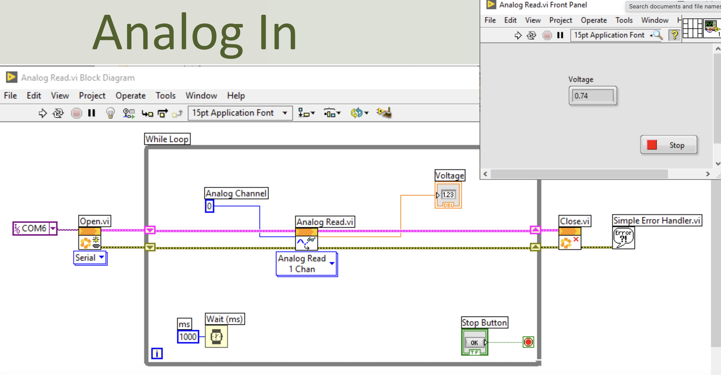Open the Align Objects dropdown
Viewport: 721px width, 375px height.
pyautogui.click(x=306, y=113)
